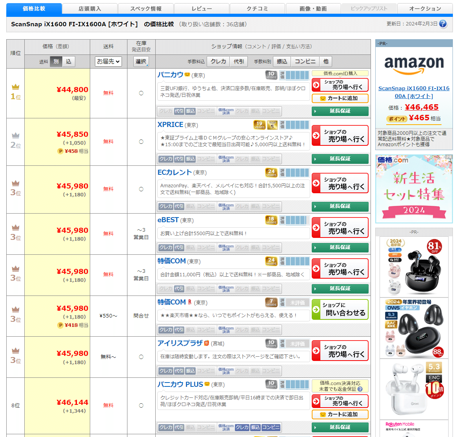Click the smiley badge next to パニカウ
Screen dimensions: 458x437
(x=187, y=74)
